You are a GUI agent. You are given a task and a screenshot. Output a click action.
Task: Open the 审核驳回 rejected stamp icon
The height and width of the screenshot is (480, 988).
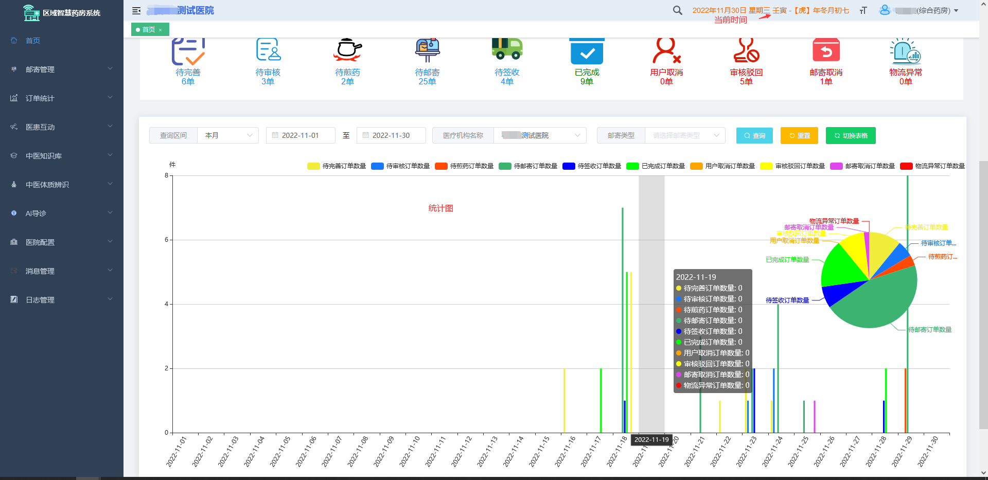(746, 50)
